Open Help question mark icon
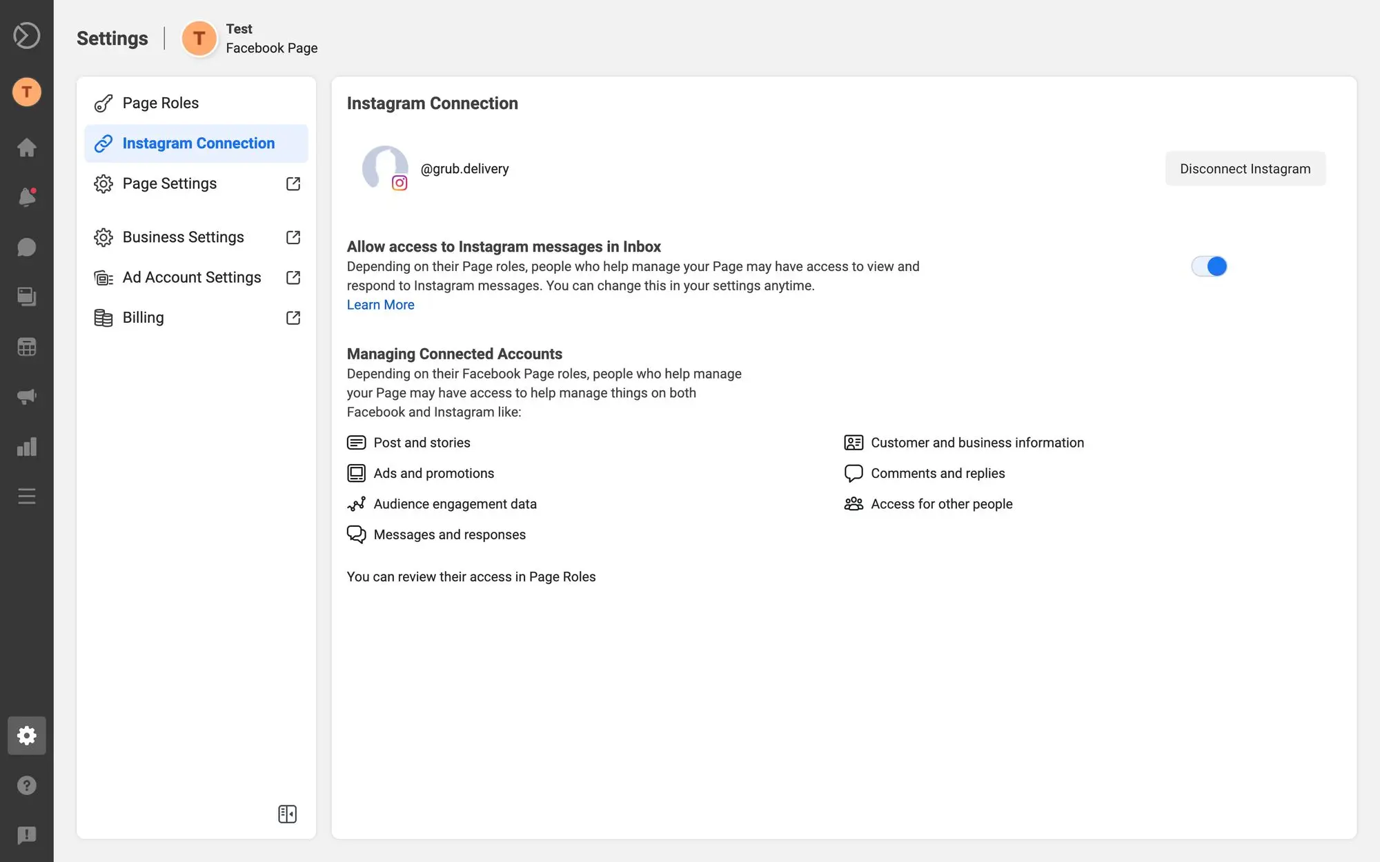Screen dimensions: 1380x862 26,785
